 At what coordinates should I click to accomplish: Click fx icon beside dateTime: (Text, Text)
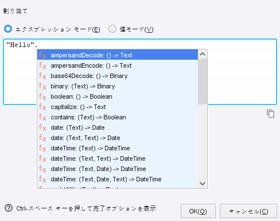pos(42,158)
